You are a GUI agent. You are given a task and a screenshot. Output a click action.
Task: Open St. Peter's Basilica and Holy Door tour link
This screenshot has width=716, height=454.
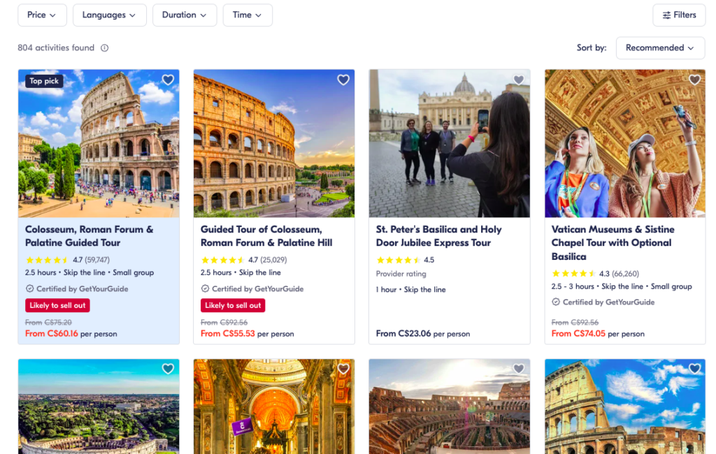click(x=438, y=236)
